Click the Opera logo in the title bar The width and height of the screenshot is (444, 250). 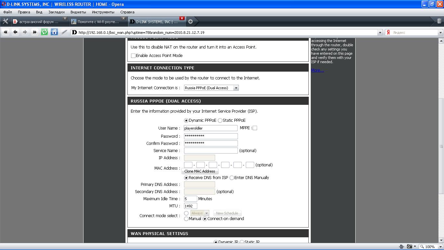(4, 4)
